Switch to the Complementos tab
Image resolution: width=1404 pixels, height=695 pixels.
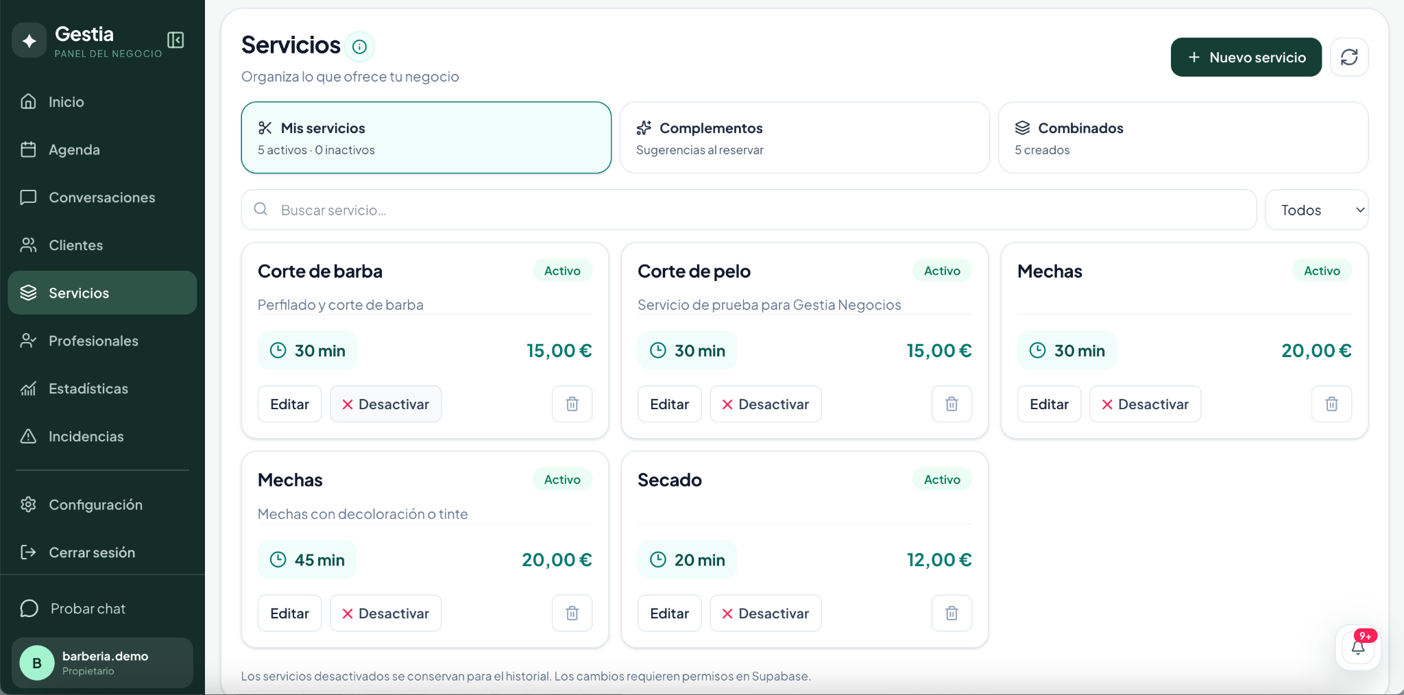pyautogui.click(x=805, y=138)
